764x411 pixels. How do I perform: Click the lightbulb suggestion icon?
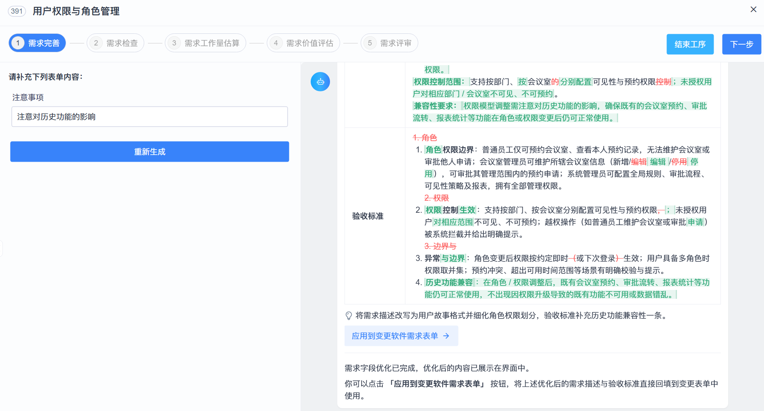pos(349,316)
